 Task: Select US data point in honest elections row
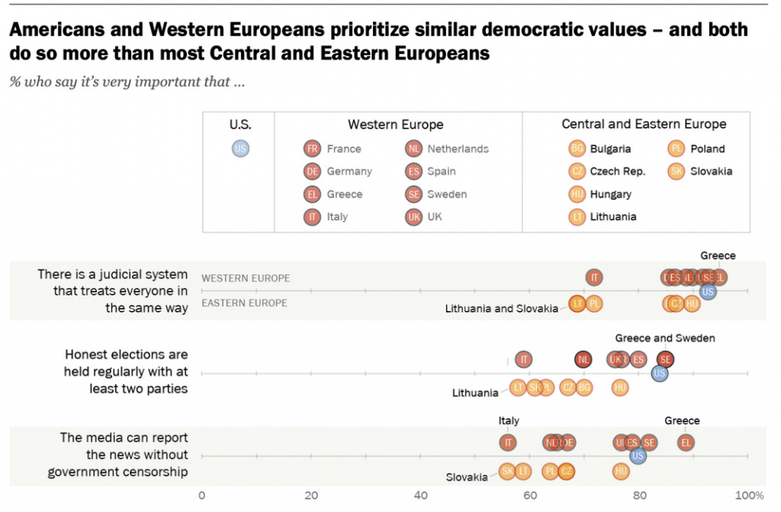(660, 373)
